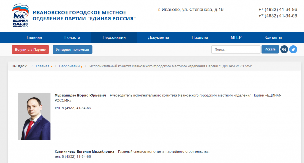Focus the Поиск... search field
This screenshot has width=304, height=163.
point(236,50)
